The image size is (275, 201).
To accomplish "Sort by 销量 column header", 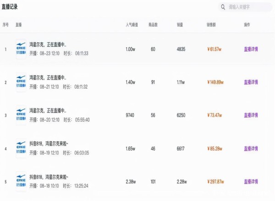I will pyautogui.click(x=180, y=25).
